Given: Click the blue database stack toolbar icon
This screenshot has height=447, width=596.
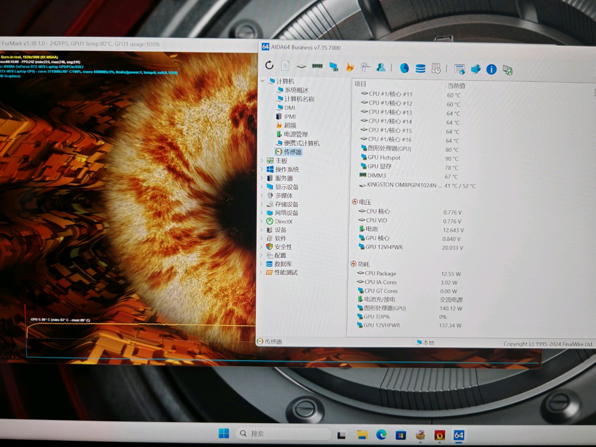Looking at the screenshot, I should click(420, 69).
